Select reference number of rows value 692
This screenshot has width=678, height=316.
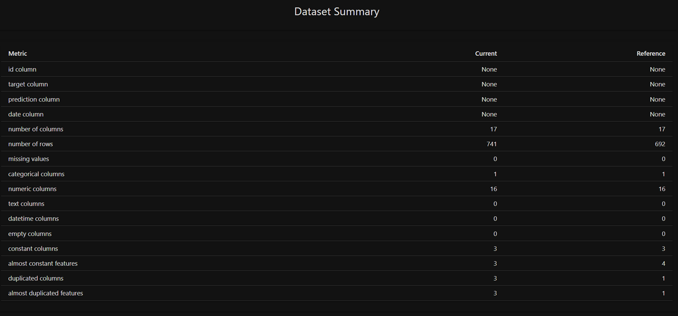click(x=660, y=144)
